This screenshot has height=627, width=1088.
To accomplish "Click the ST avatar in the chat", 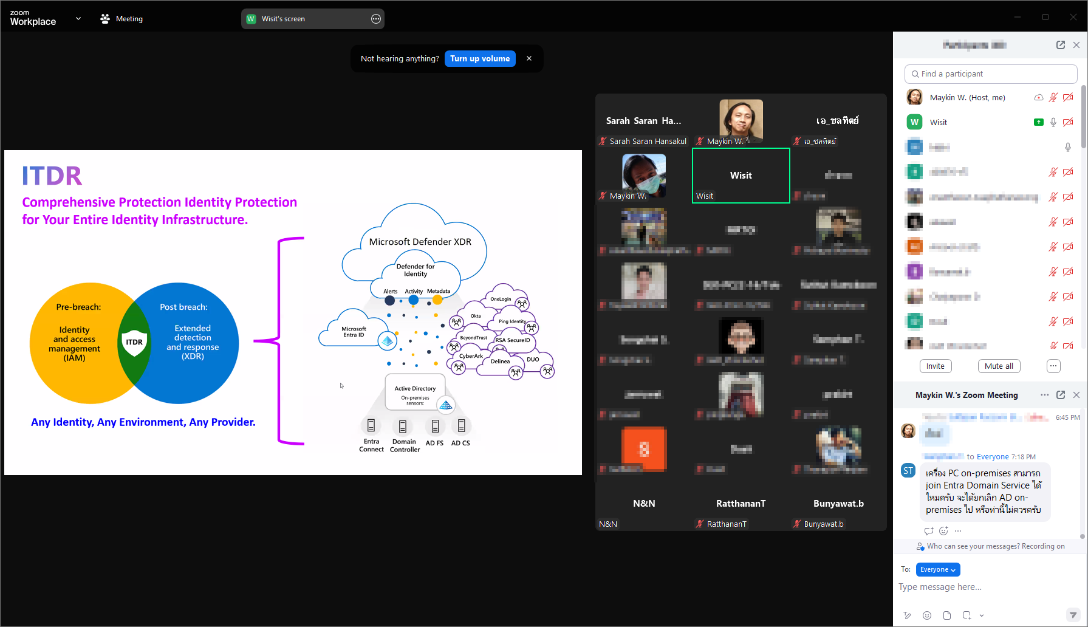I will [908, 470].
